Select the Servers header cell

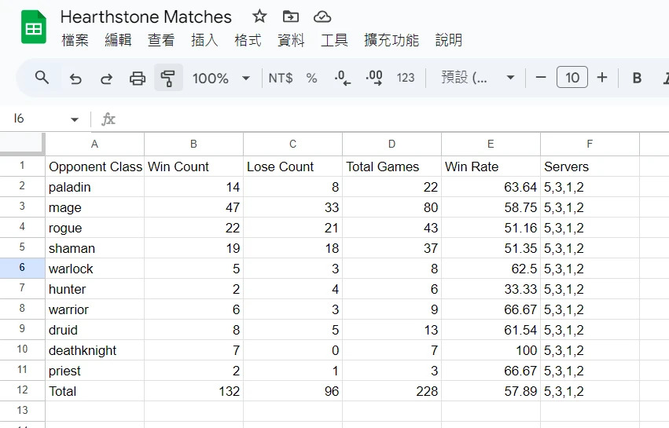590,166
